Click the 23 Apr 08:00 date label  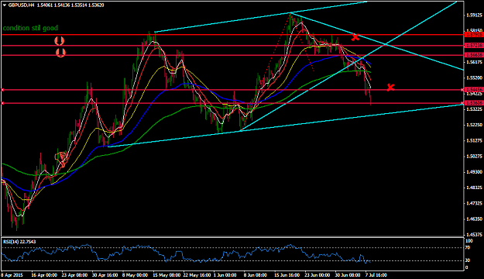pos(74,274)
